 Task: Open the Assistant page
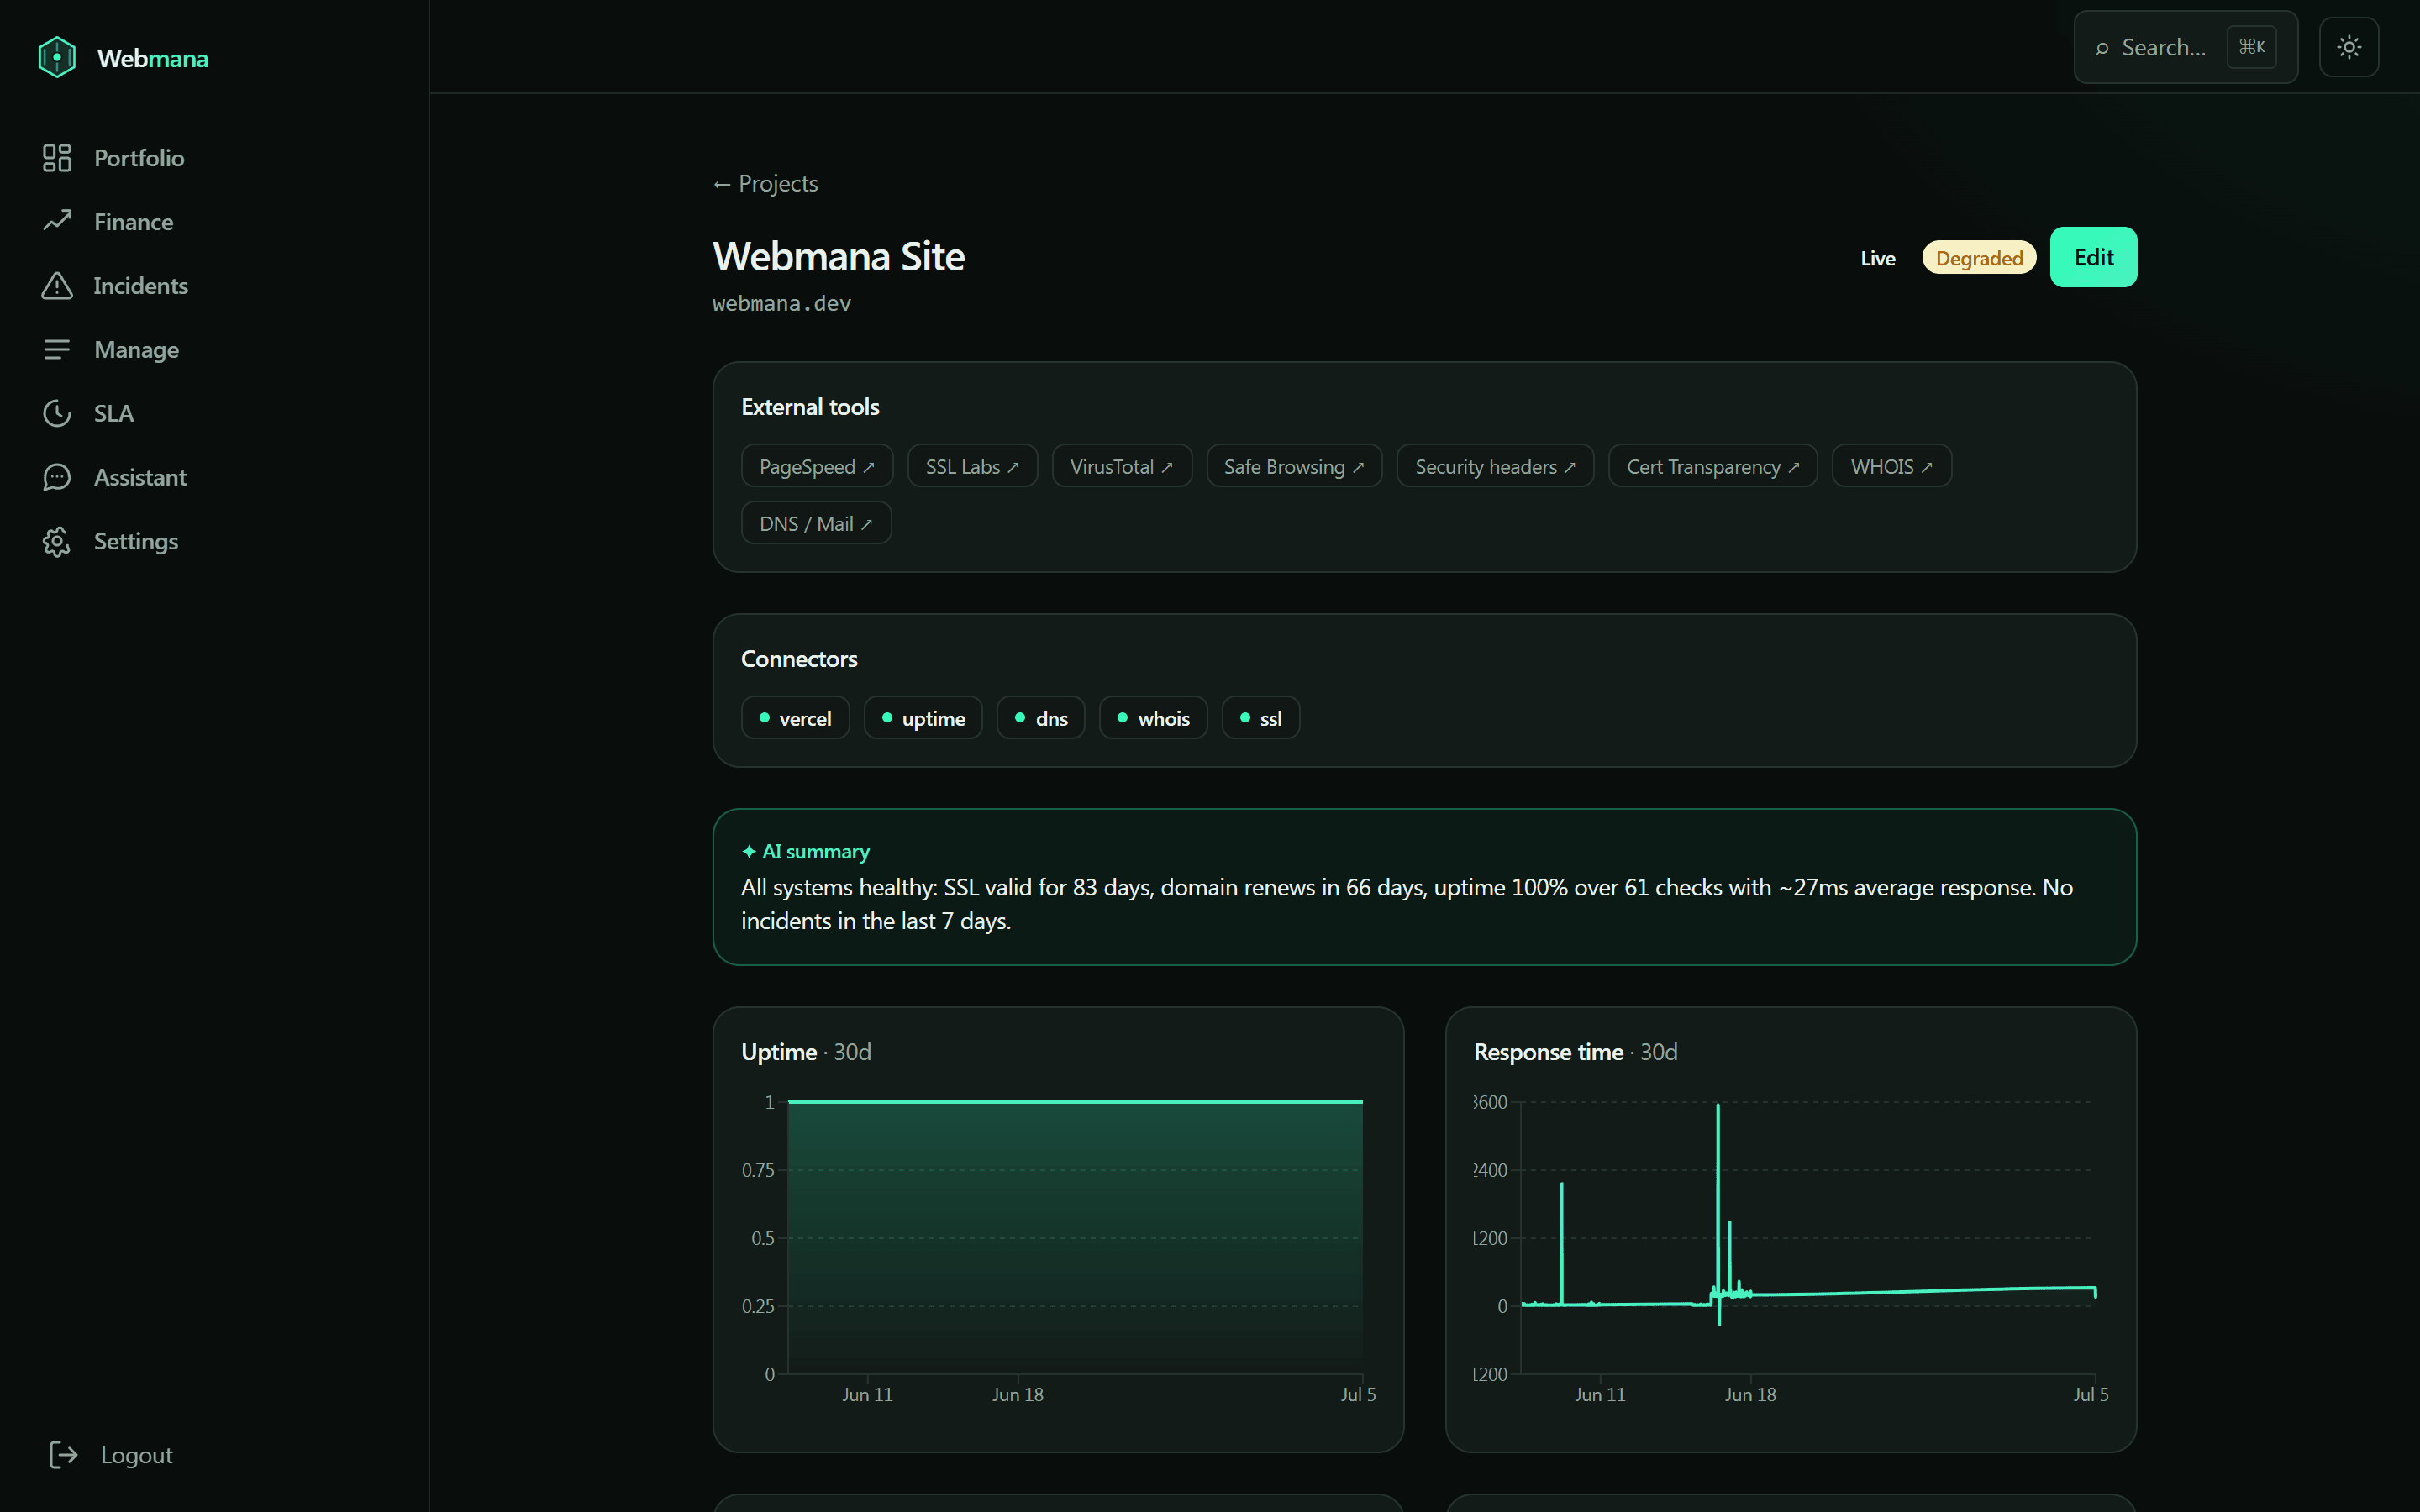pyautogui.click(x=140, y=478)
